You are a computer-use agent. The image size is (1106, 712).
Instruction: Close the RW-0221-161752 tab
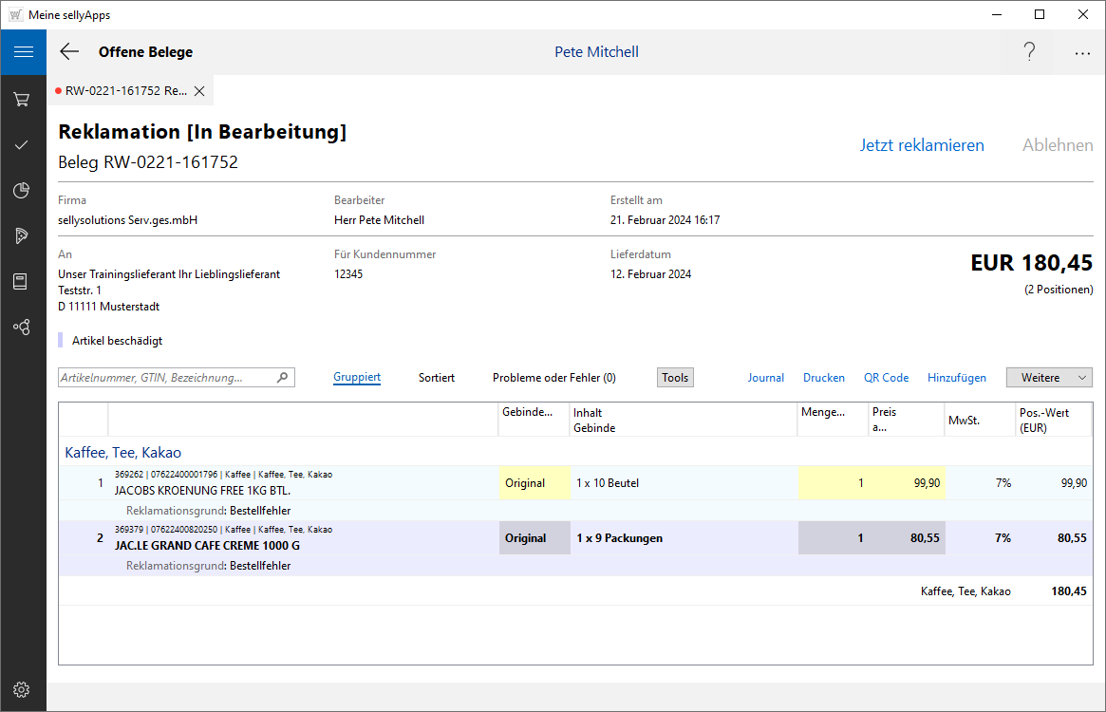point(199,91)
